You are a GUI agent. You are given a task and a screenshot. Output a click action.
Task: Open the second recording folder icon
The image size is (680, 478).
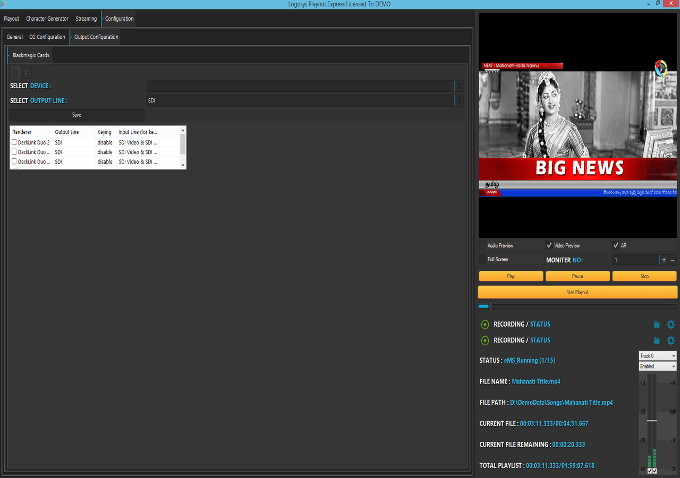[x=657, y=340]
